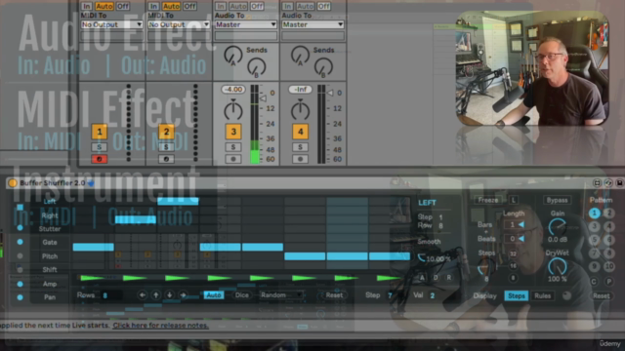
Task: Toggle the Amp lane enable dot
Action: click(20, 284)
